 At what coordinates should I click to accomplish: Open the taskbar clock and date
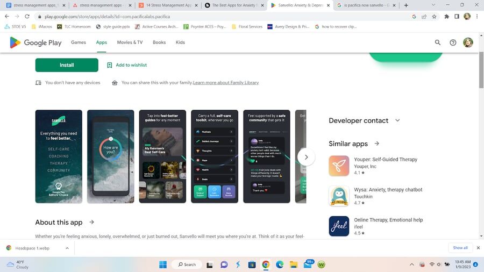(x=462, y=264)
